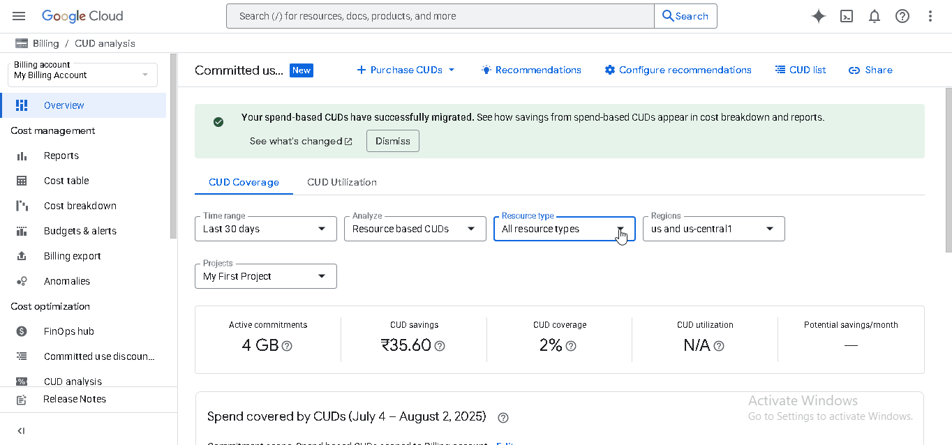Screen dimensions: 952x445
Task: Open Gemini AI assistant sparkle icon
Action: [x=819, y=16]
